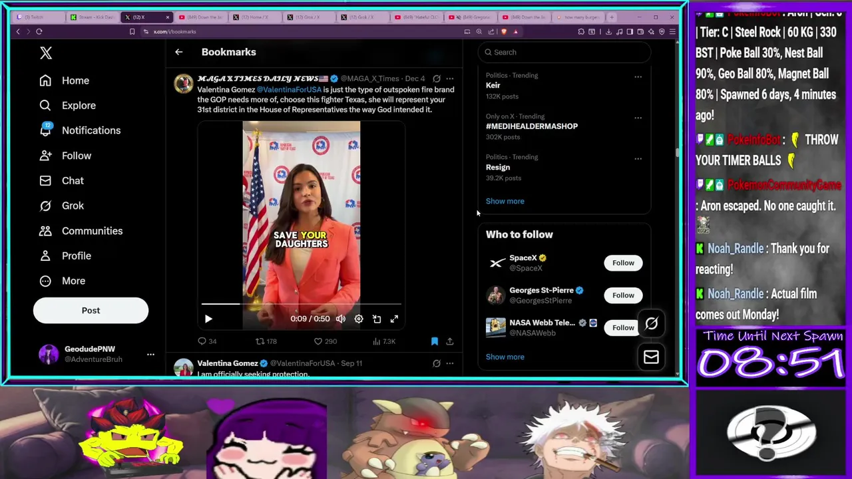
Task: Go back from Bookmarks with arrow
Action: [178, 52]
